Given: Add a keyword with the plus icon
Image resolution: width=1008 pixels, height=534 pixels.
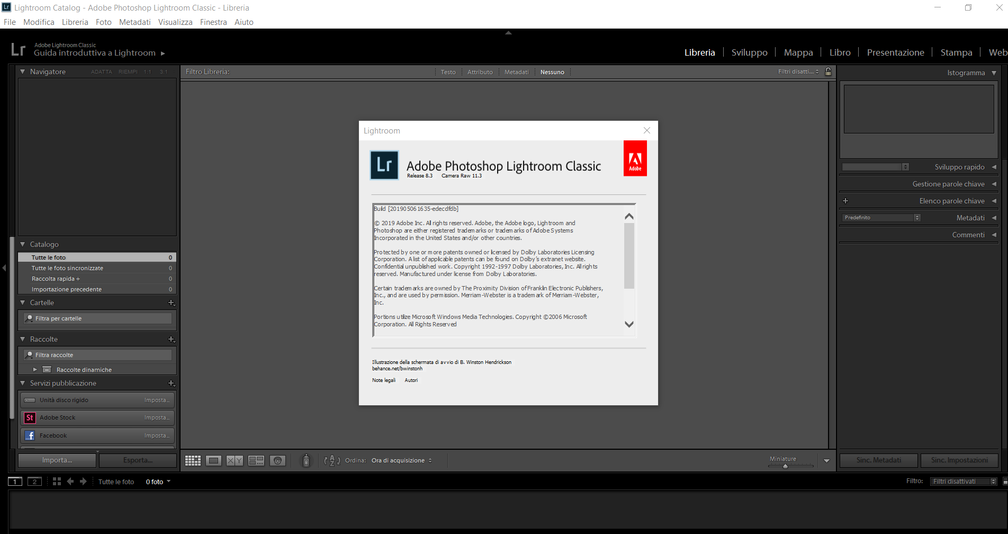Looking at the screenshot, I should click(x=845, y=201).
